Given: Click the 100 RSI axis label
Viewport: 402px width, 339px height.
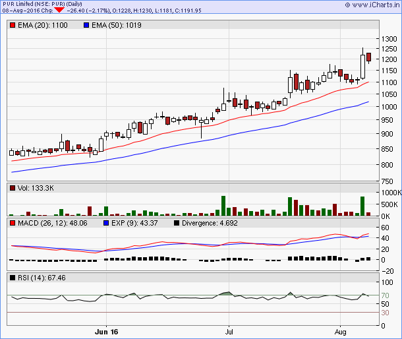Looking at the screenshot, I should (x=387, y=282).
